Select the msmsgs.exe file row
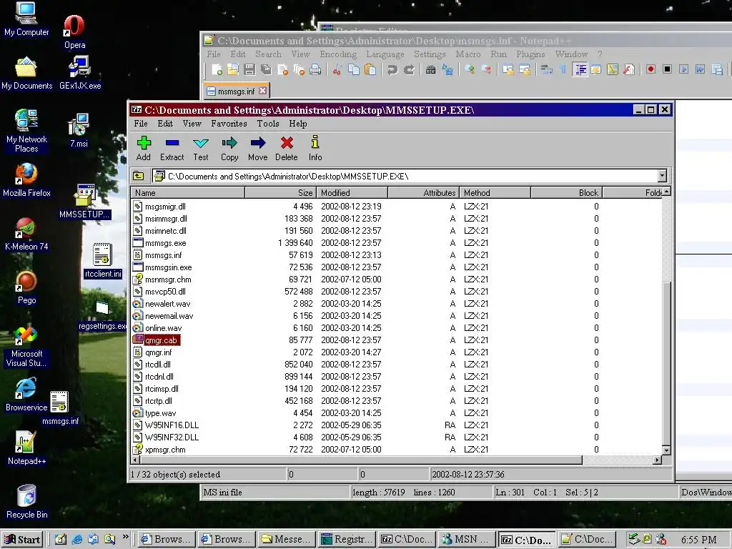The width and height of the screenshot is (732, 549). [x=397, y=243]
